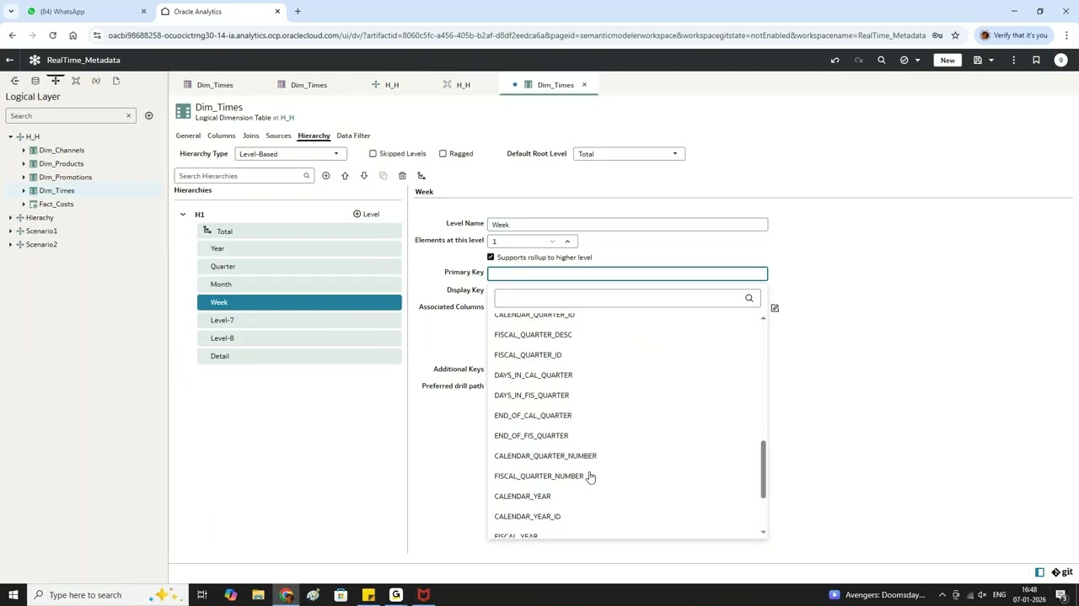
Task: Expand the Hierachy tree node
Action: tap(10, 217)
